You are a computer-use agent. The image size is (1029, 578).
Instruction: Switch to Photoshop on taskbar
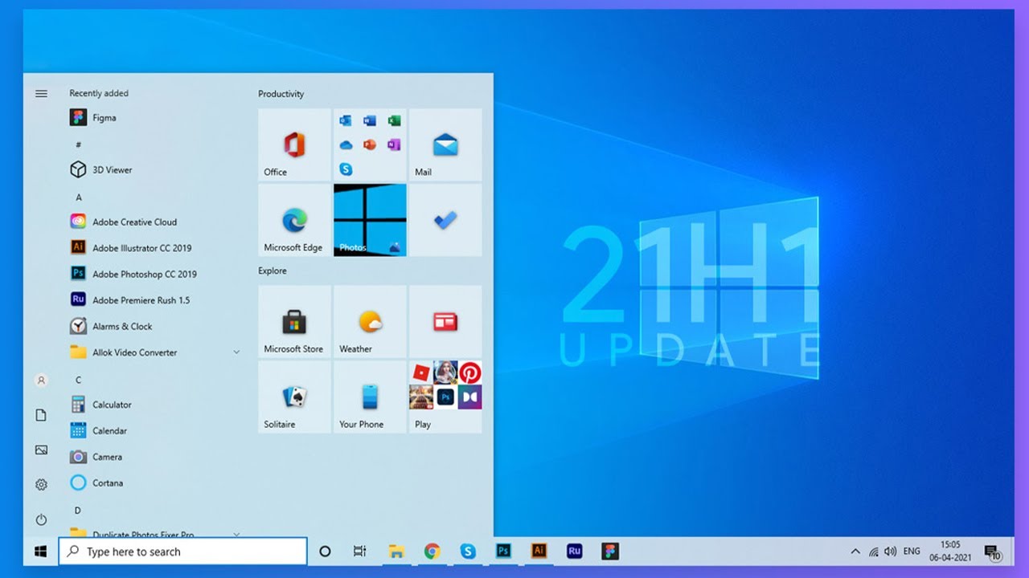pos(504,552)
